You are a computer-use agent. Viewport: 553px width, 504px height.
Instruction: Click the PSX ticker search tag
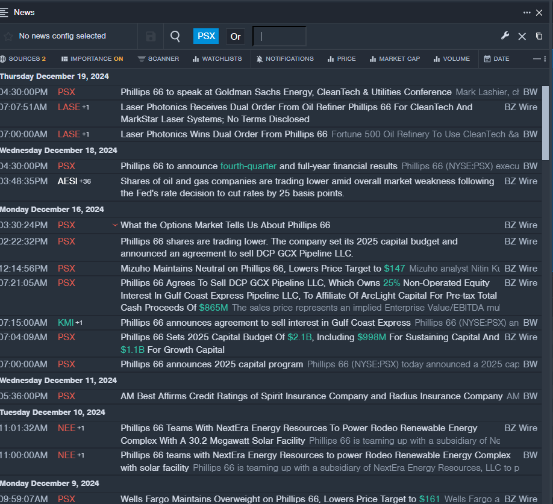tap(206, 36)
